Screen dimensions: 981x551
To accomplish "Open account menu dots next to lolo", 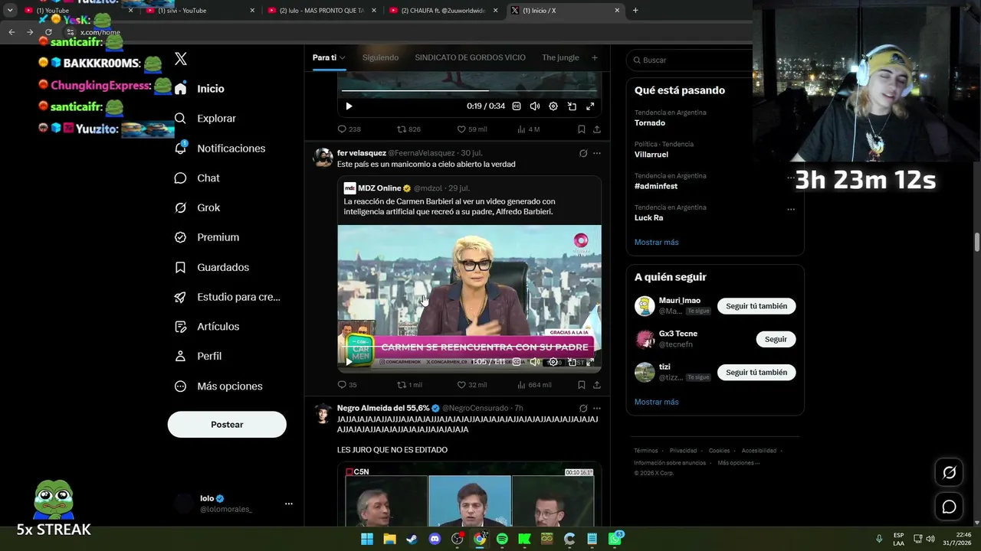I will tap(289, 504).
